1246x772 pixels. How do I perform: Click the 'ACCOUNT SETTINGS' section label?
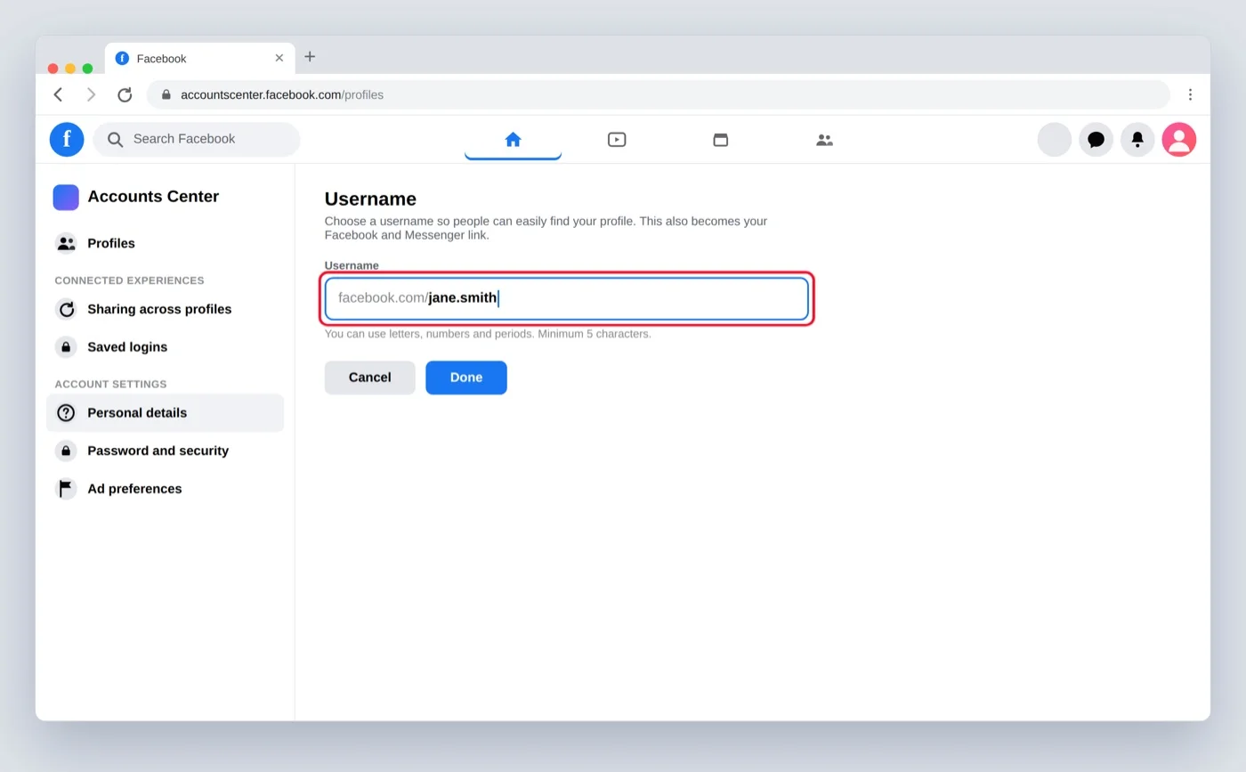(110, 385)
